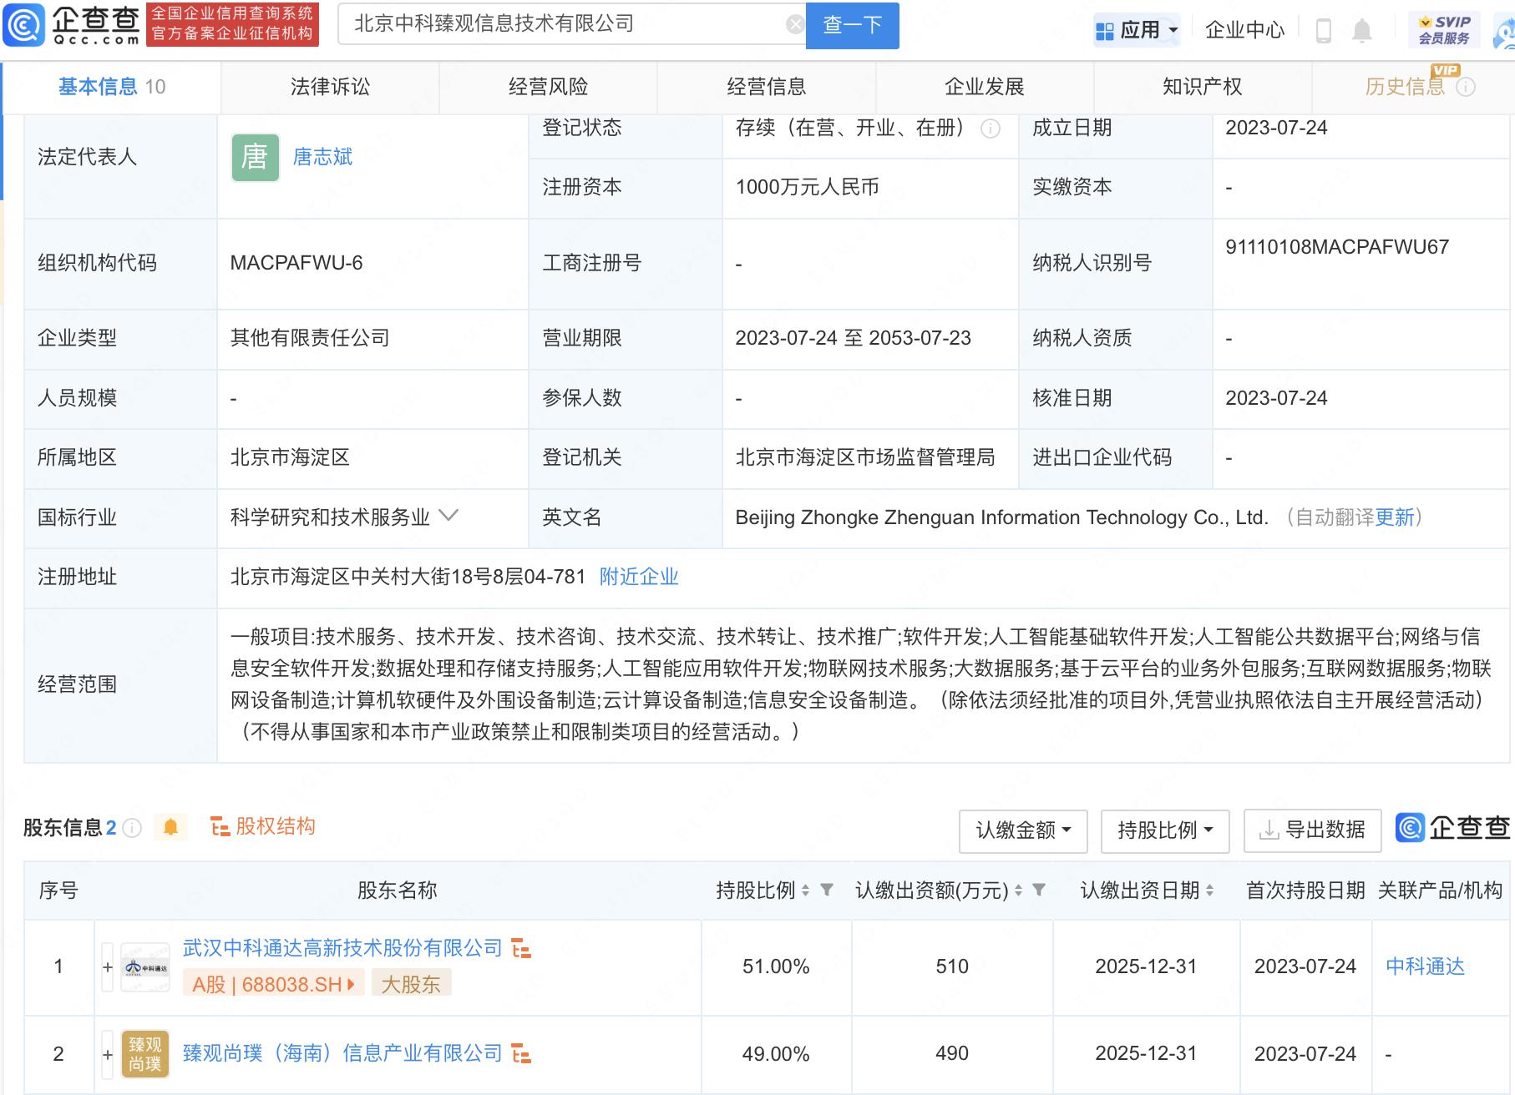Click the info icon beside 历史信息 tab
The height and width of the screenshot is (1095, 1515).
click(1464, 86)
